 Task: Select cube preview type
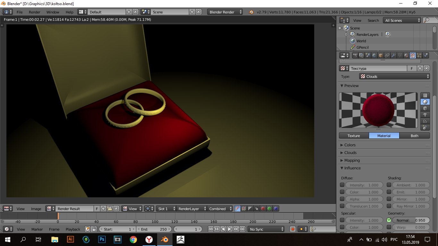pyautogui.click(x=425, y=108)
